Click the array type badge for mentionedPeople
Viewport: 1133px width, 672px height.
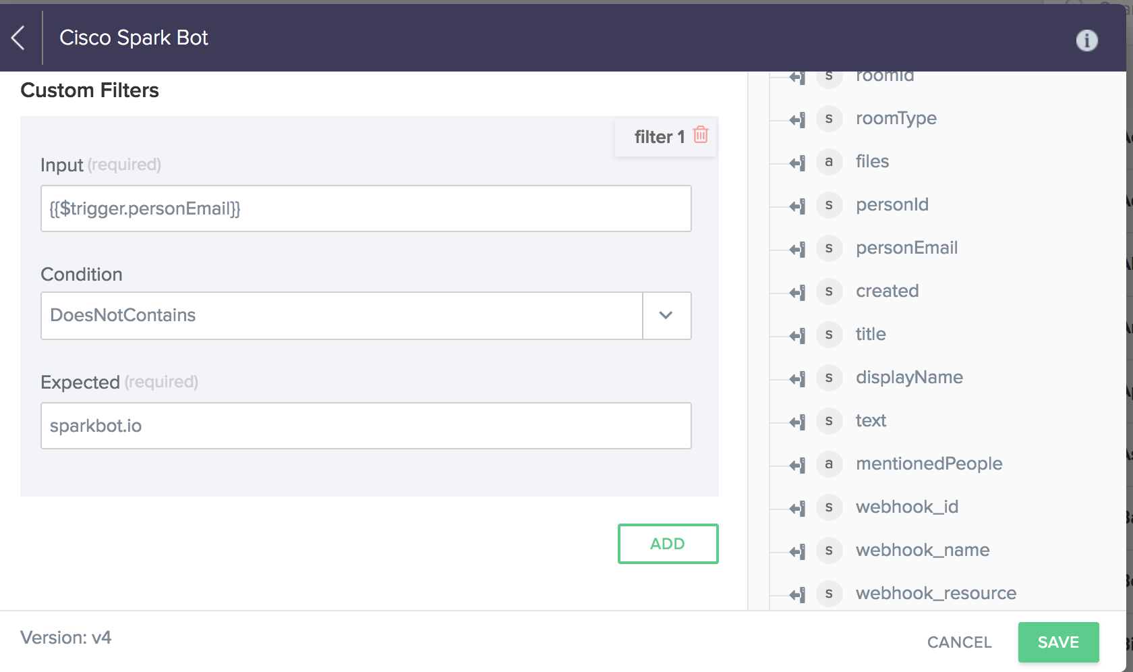coord(829,464)
